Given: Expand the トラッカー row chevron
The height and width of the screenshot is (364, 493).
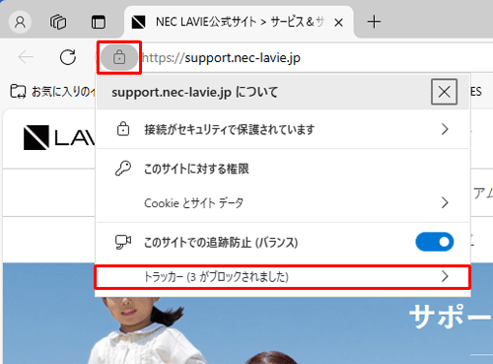Looking at the screenshot, I should 445,277.
